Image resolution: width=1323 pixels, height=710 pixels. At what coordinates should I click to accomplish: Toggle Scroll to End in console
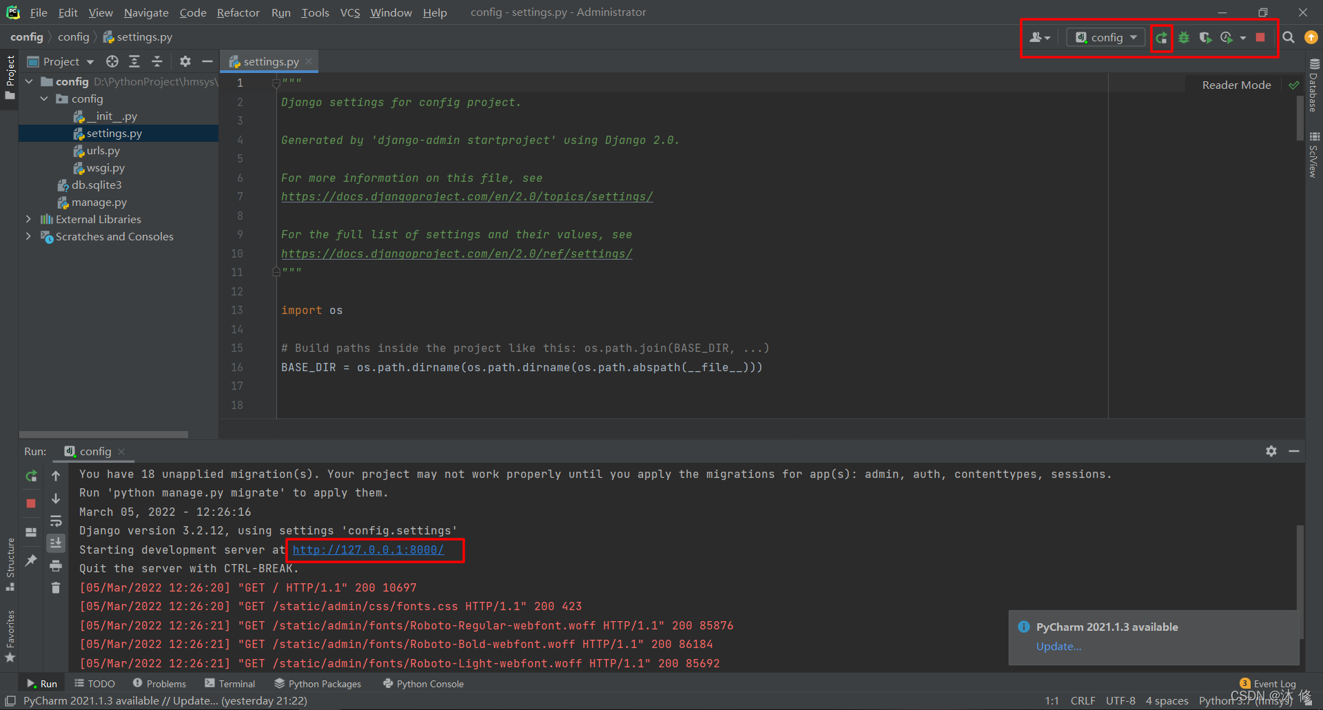[x=56, y=543]
